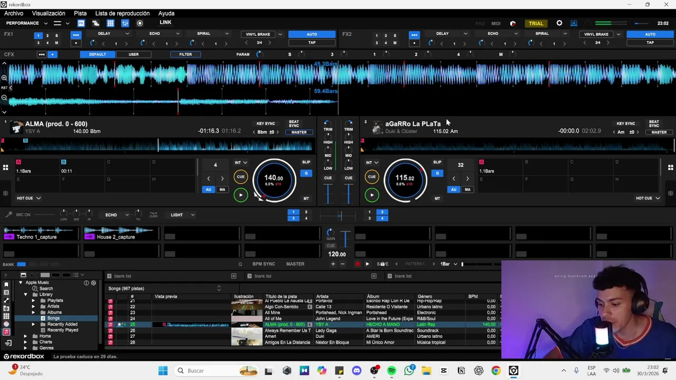
Task: Open the Ayuda menu
Action: [166, 13]
